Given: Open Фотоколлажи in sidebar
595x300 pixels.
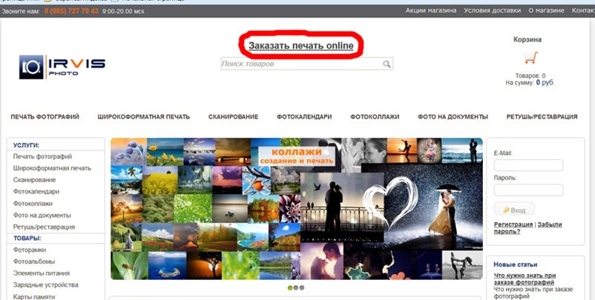Looking at the screenshot, I should [x=33, y=204].
